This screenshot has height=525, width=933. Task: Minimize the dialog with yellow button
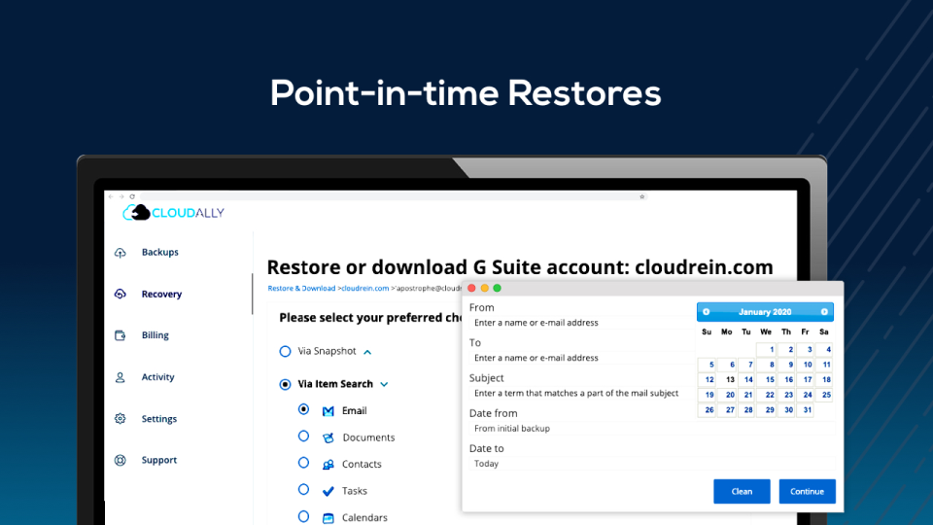coord(484,288)
